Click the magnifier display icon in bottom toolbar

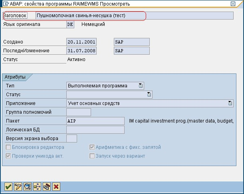(28, 186)
